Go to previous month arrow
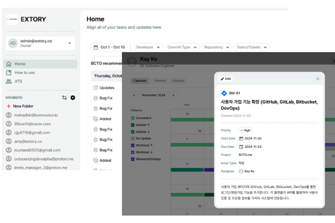Image resolution: width=335 pixels, height=223 pixels. [x=135, y=95]
